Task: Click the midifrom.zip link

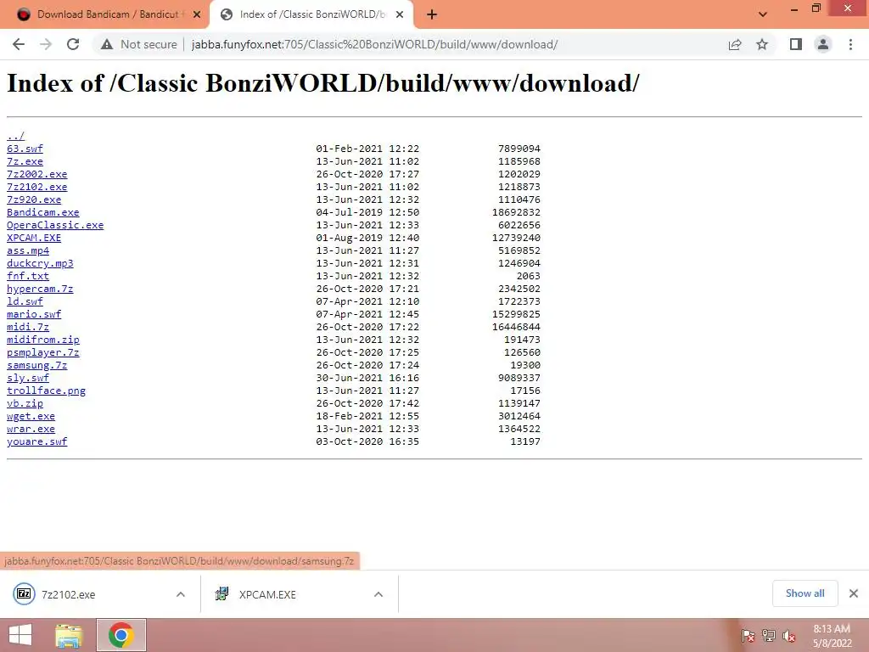Action: 43,340
